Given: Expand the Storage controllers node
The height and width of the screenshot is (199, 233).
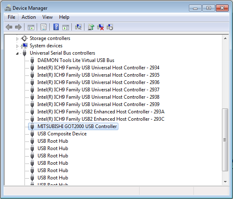Looking at the screenshot, I should tap(17, 39).
